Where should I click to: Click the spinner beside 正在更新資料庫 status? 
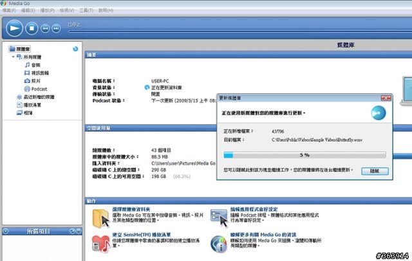(147, 87)
